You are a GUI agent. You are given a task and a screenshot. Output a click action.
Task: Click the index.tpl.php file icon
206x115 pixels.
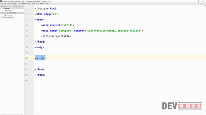click(x=7, y=13)
